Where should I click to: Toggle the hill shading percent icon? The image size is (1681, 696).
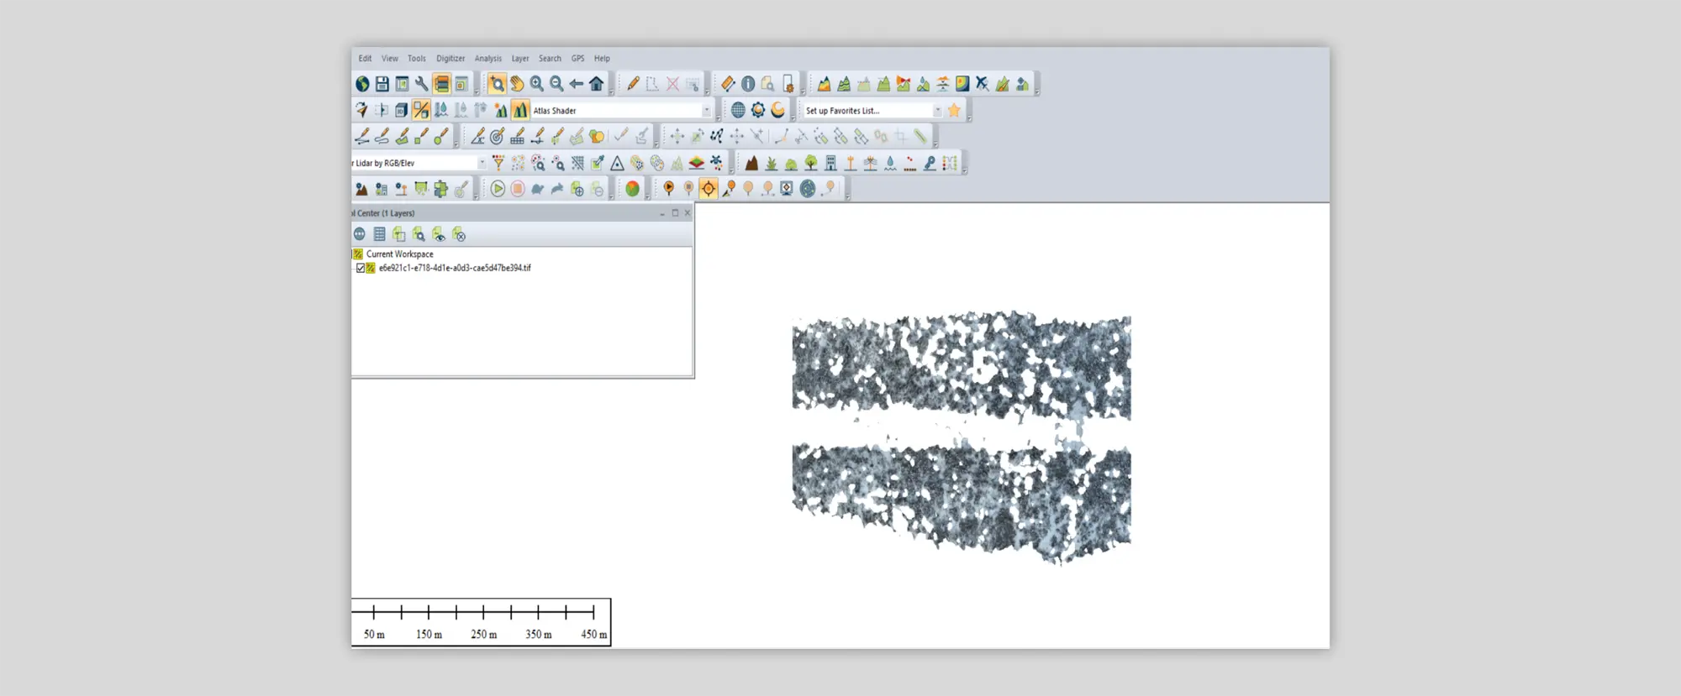[421, 110]
